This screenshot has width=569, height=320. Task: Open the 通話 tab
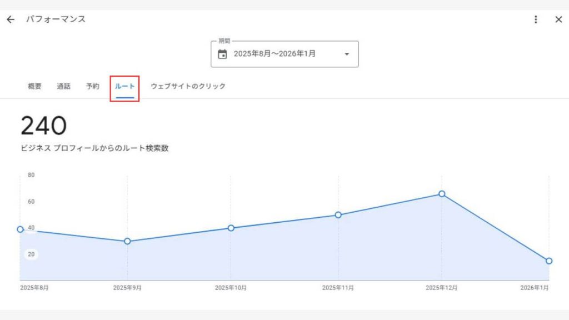[x=63, y=86]
